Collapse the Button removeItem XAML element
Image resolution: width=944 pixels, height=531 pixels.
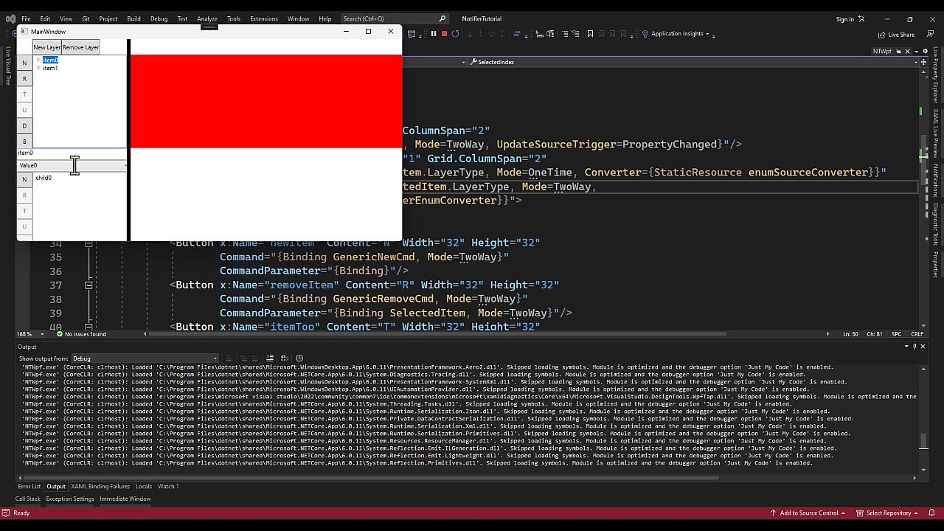[88, 285]
